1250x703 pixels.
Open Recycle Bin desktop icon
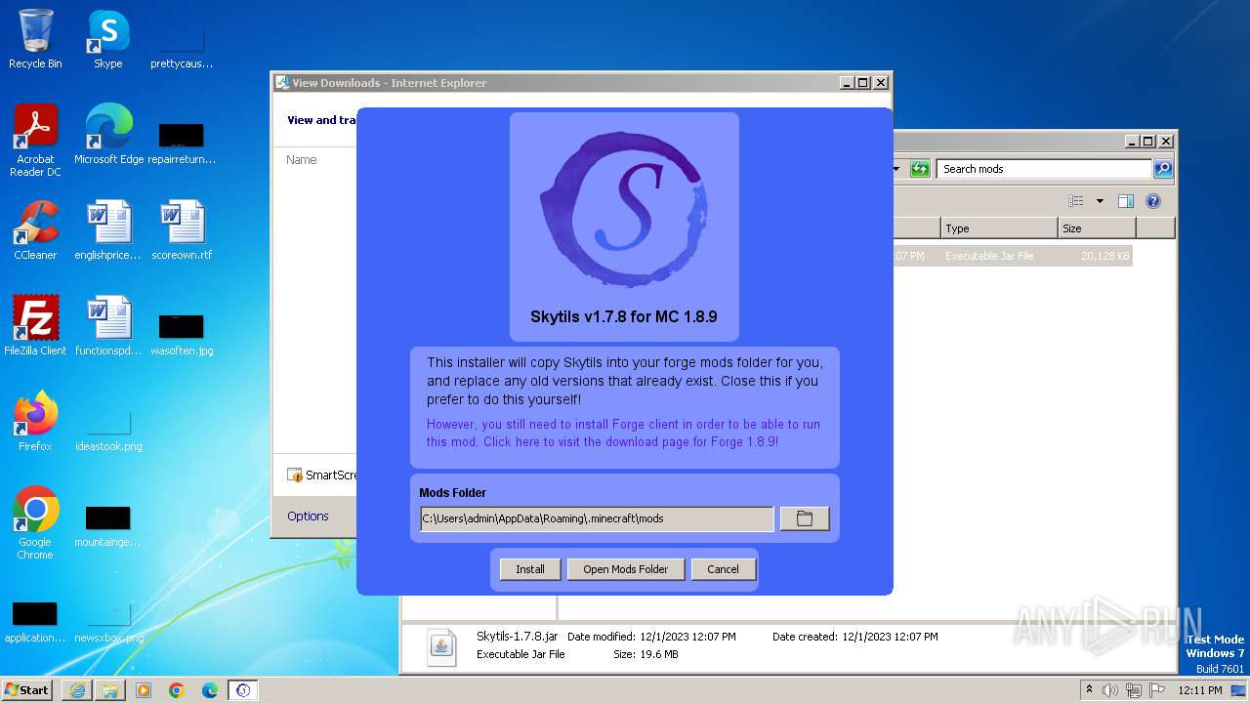click(x=35, y=39)
